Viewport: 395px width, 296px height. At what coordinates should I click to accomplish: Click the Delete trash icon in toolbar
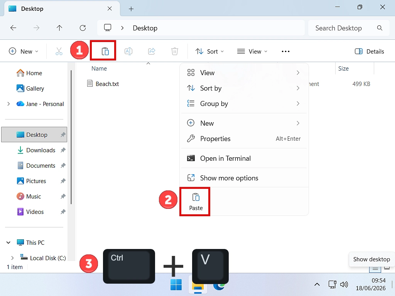point(175,51)
